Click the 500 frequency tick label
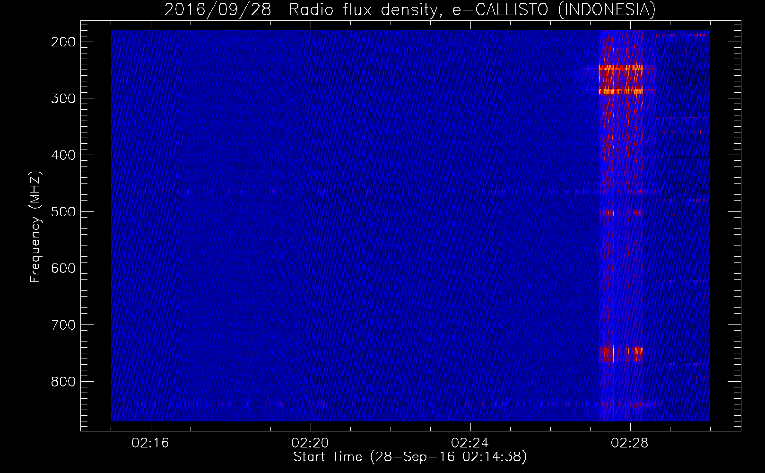The width and height of the screenshot is (765, 473). click(63, 211)
